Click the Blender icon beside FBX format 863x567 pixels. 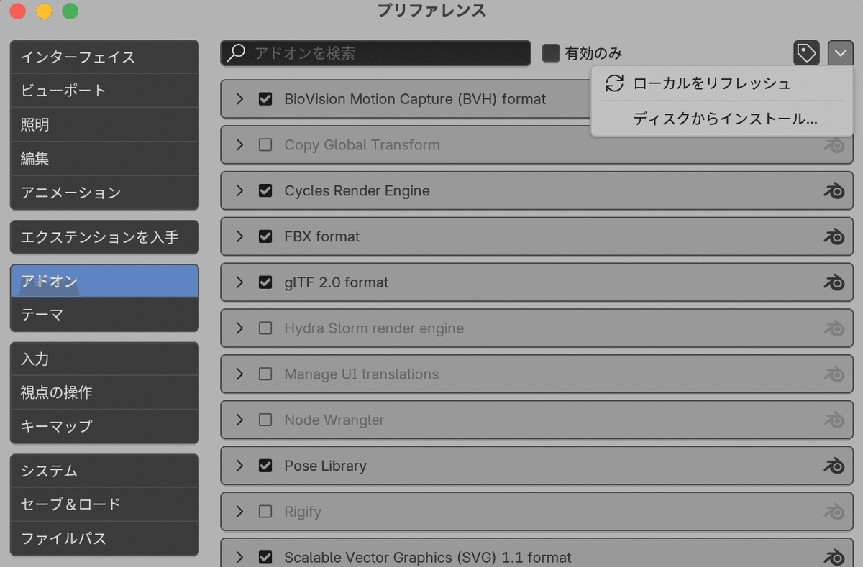[834, 236]
